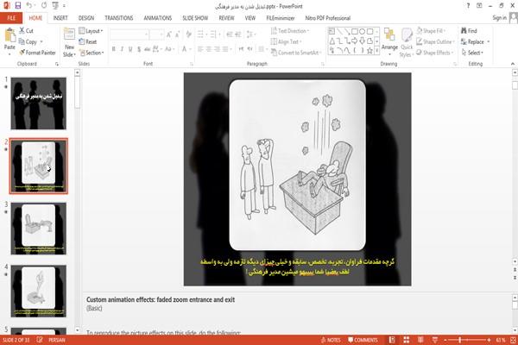Click the zoom slider handle
The image size is (518, 345).
tap(459, 340)
